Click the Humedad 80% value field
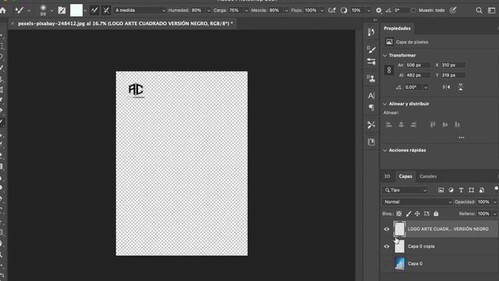Screen dimensions: 499x281 [198, 10]
